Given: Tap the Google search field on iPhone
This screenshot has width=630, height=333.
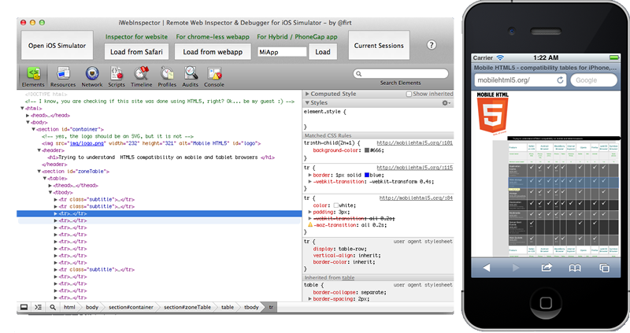Looking at the screenshot, I should 594,80.
